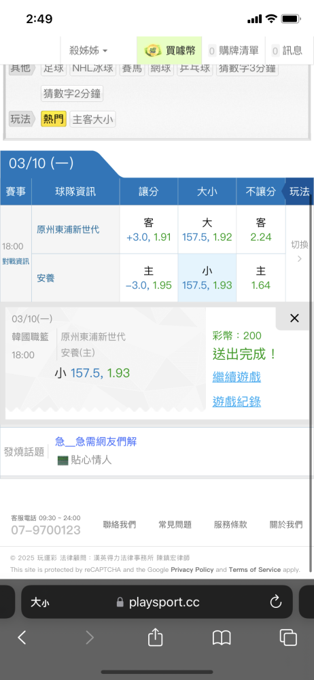Open the 殺姊姊 account dropdown
The image size is (314, 680).
[88, 51]
